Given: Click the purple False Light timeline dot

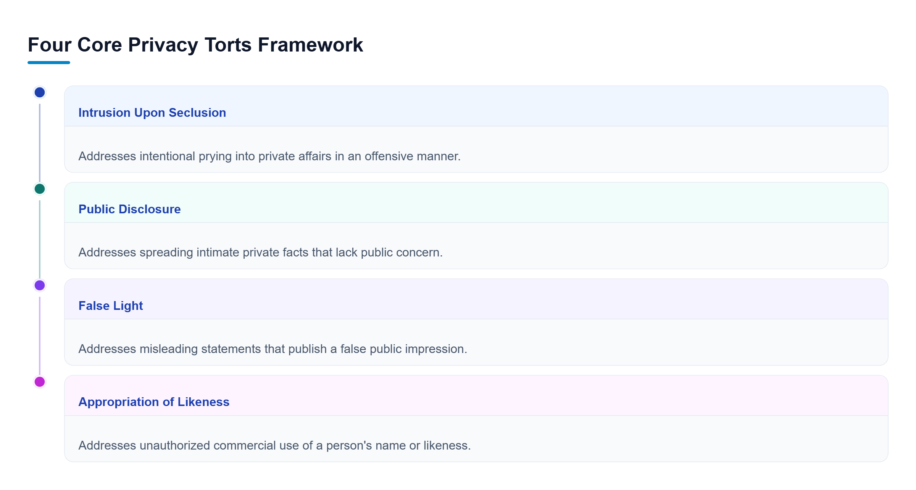Looking at the screenshot, I should point(40,285).
